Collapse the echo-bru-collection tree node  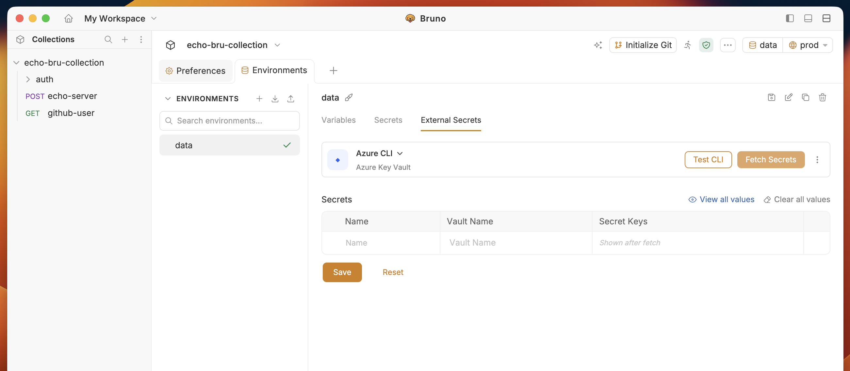coord(16,63)
